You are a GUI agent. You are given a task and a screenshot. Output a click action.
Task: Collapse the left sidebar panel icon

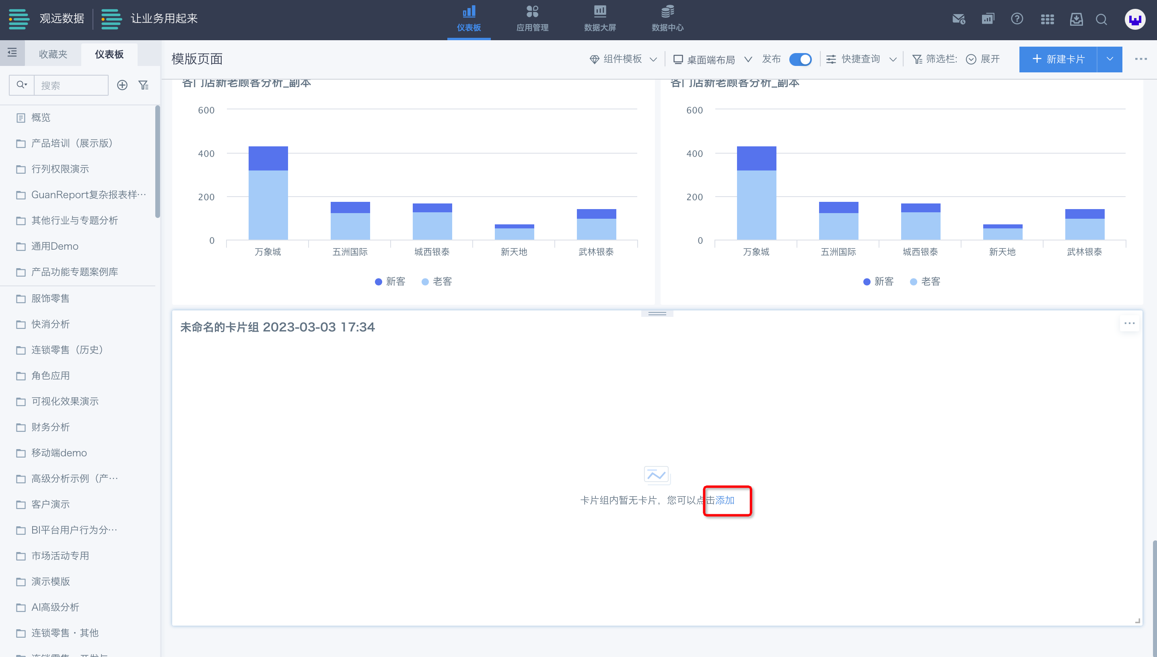pyautogui.click(x=12, y=53)
